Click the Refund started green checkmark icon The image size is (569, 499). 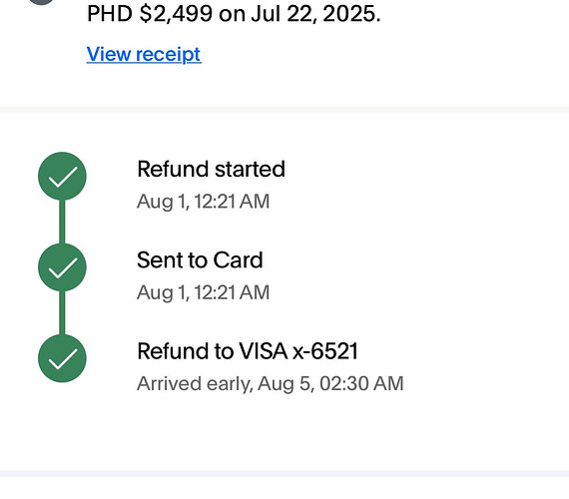pyautogui.click(x=62, y=176)
